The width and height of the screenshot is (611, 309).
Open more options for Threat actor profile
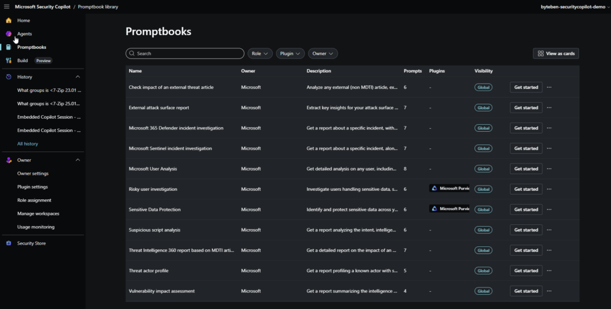549,270
